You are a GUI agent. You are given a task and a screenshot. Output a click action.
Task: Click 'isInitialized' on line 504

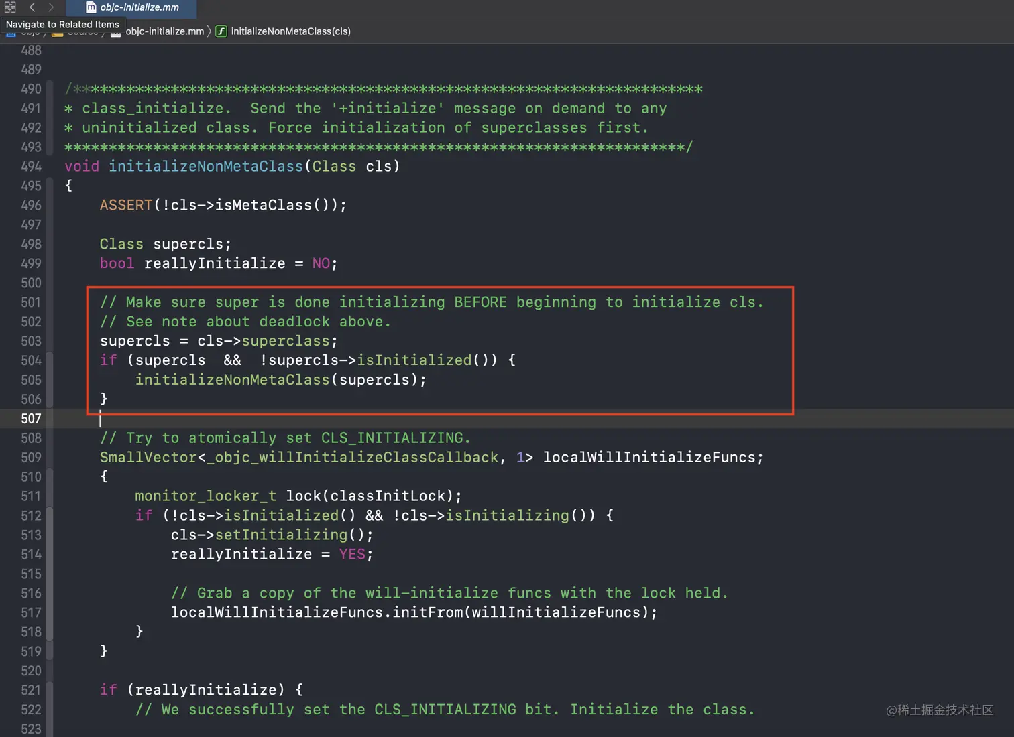click(414, 360)
